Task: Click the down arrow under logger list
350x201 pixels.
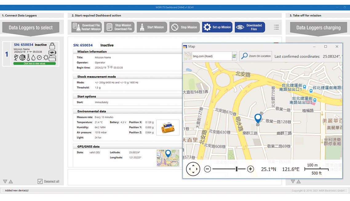Action: [x=5, y=182]
